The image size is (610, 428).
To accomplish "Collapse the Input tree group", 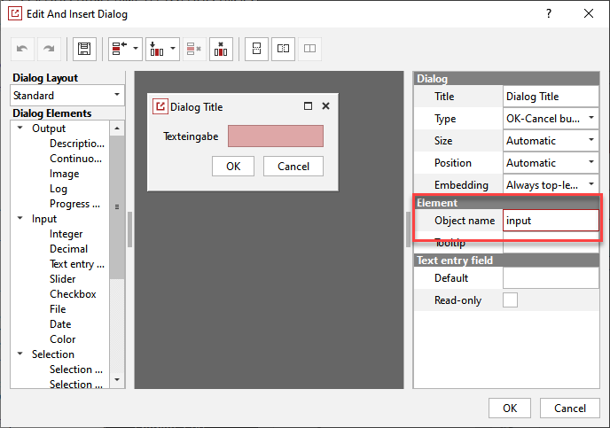I will pyautogui.click(x=20, y=219).
